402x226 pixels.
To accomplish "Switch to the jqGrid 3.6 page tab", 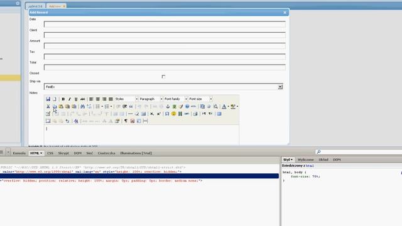I will click(35, 6).
